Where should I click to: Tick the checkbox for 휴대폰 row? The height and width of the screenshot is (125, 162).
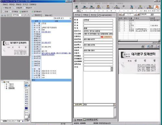(x=33, y=32)
